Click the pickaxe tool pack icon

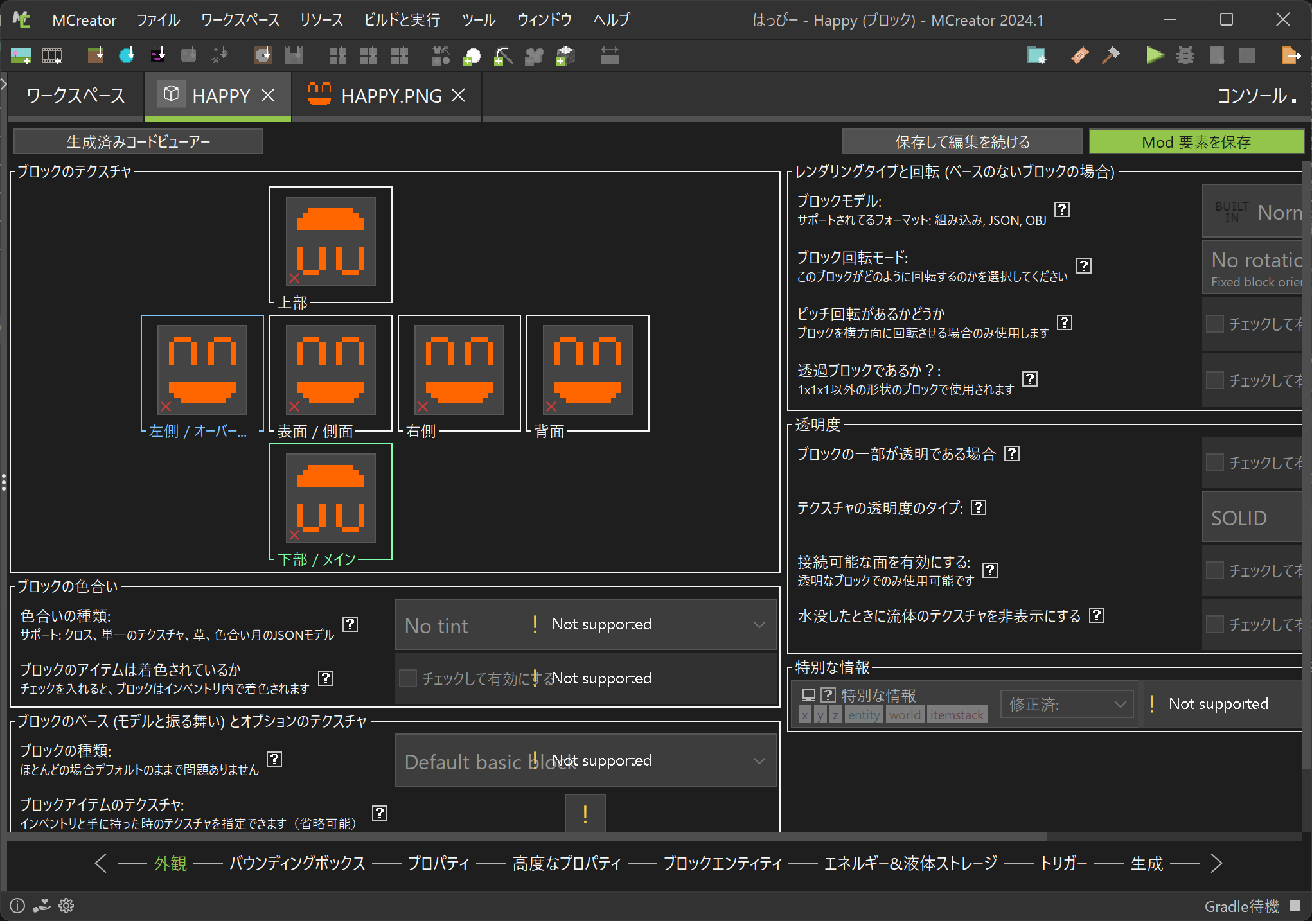coord(503,56)
